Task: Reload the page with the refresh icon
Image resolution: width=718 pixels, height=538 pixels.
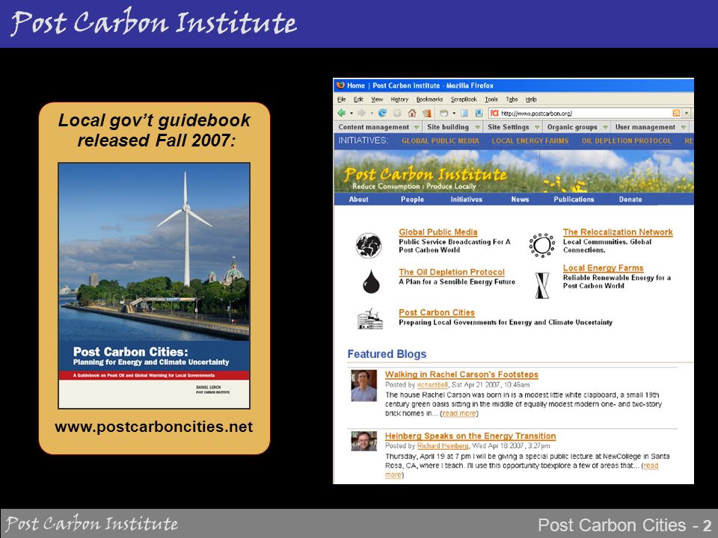Action: [382, 113]
